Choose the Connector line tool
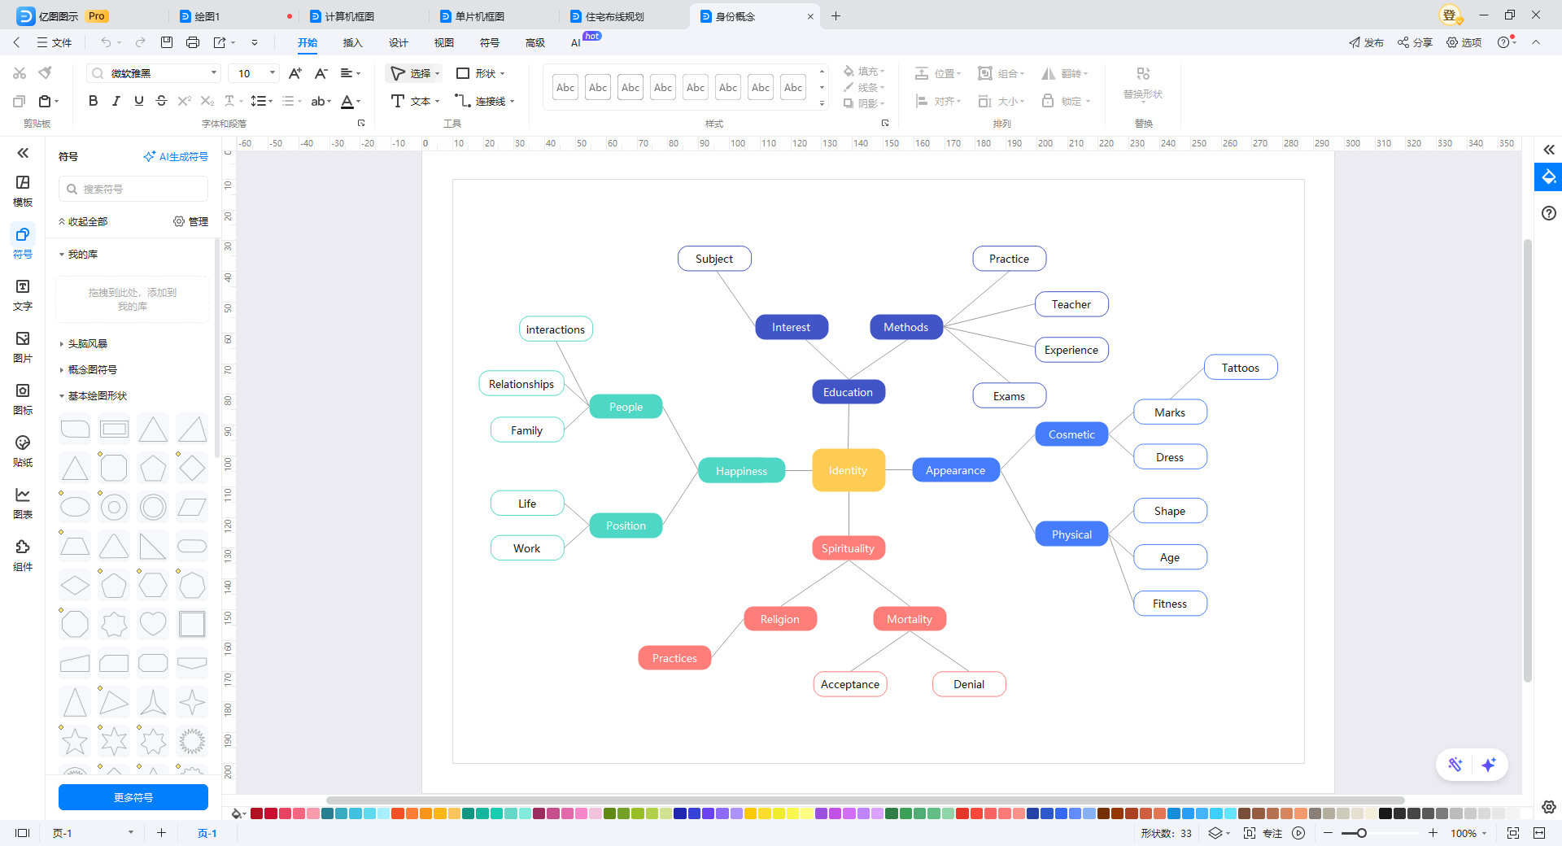1562x846 pixels. (485, 101)
